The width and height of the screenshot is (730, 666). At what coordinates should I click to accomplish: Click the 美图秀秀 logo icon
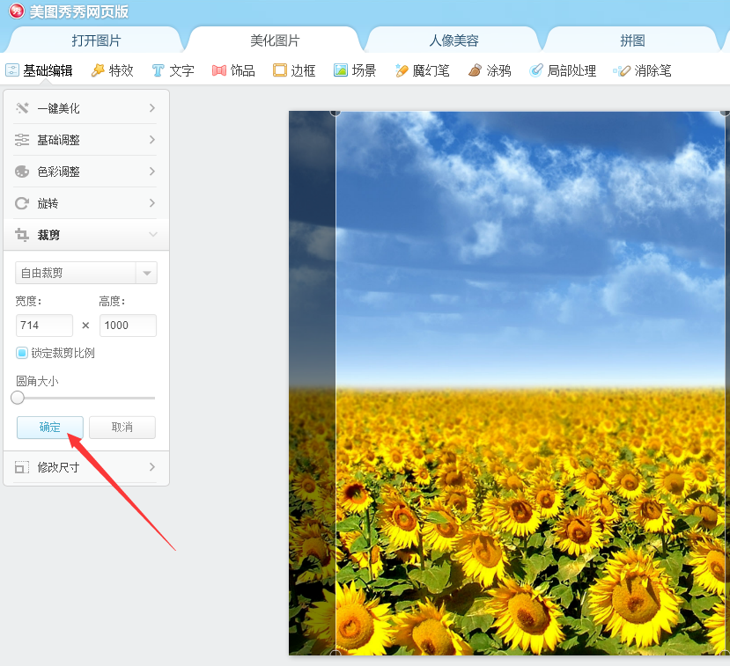pyautogui.click(x=17, y=11)
